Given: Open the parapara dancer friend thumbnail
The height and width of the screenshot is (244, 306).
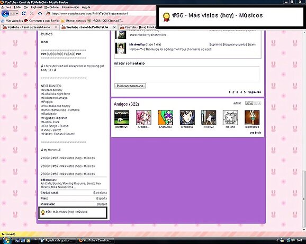Looking at the screenshot, I should click(x=252, y=118).
